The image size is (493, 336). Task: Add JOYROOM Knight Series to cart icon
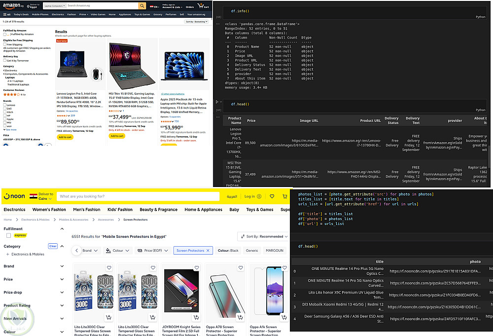point(197,317)
